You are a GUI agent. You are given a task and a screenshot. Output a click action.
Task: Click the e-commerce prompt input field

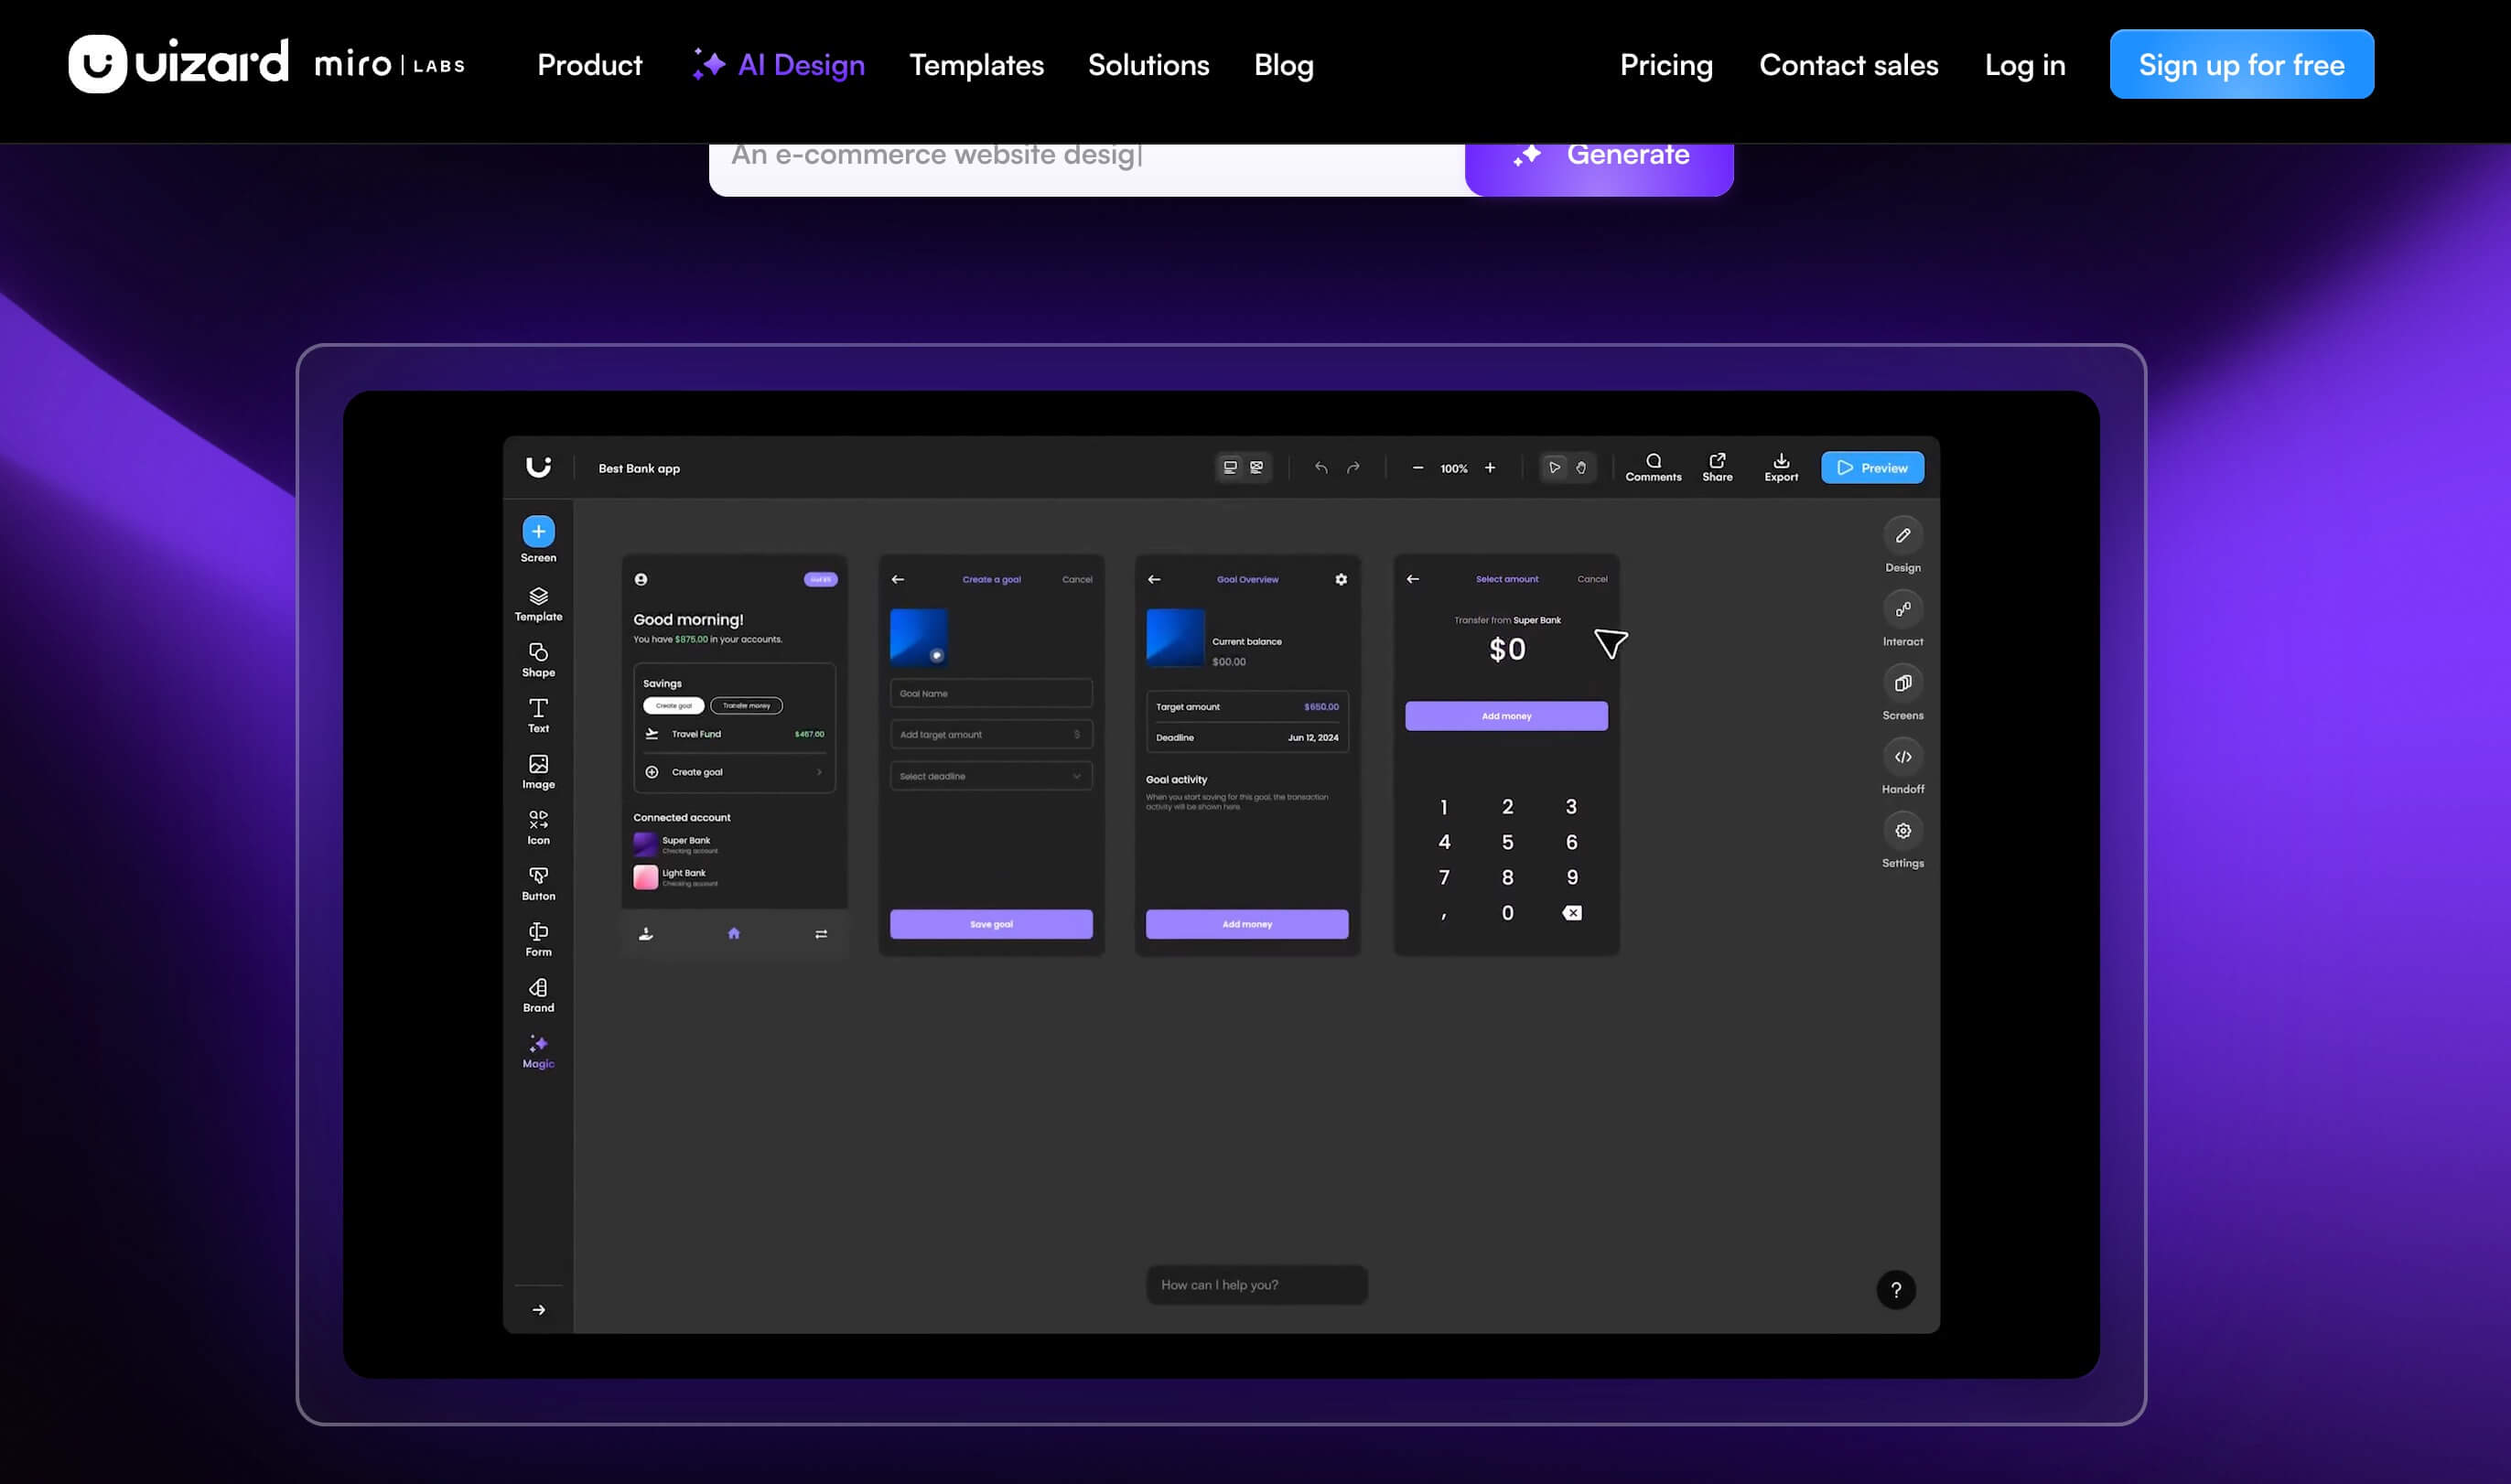pos(1085,160)
